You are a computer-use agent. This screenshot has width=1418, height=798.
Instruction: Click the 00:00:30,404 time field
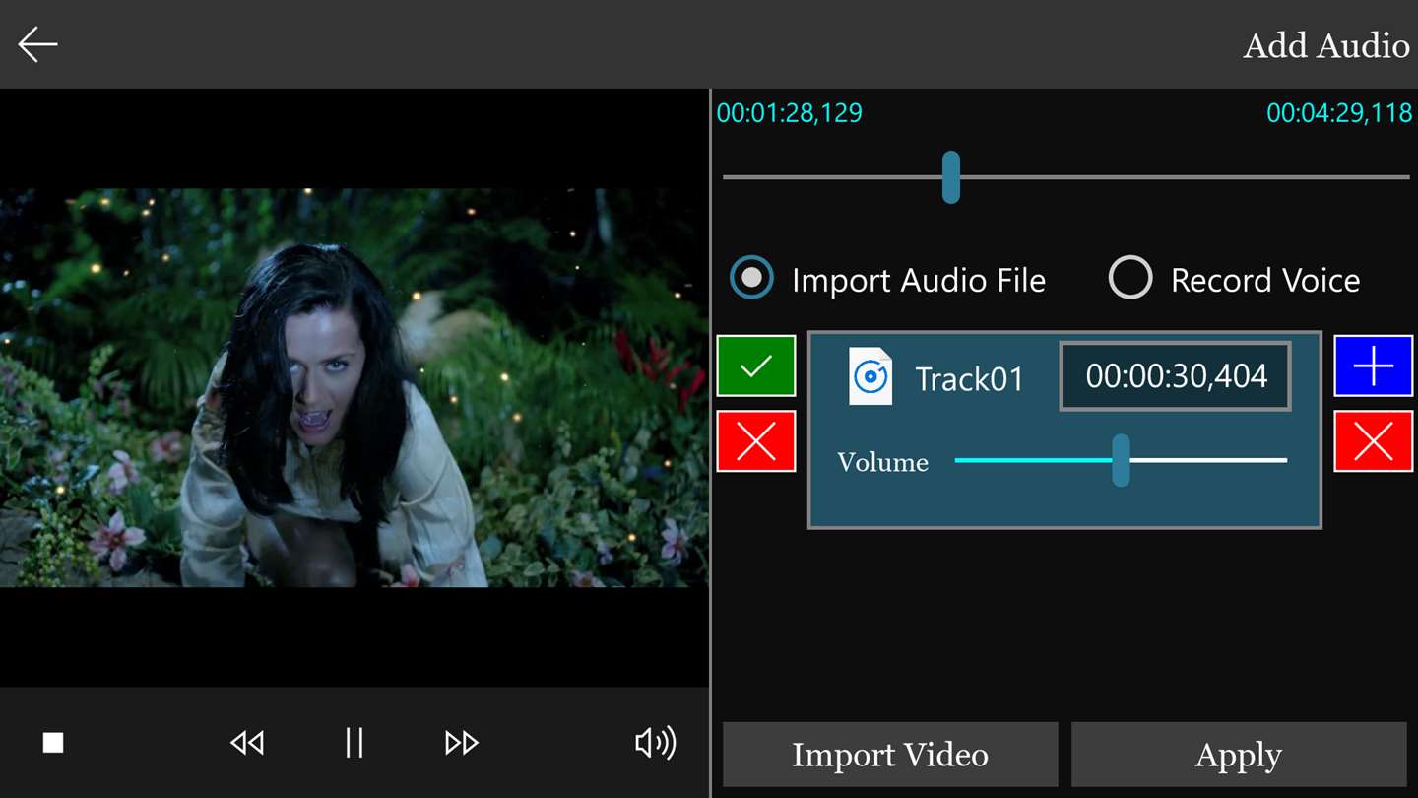tap(1176, 376)
